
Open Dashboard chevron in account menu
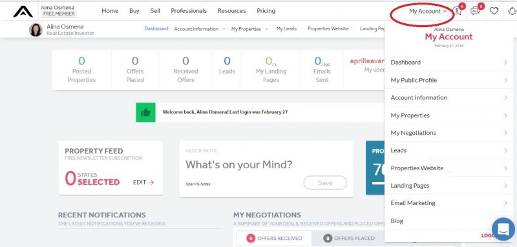coord(505,62)
